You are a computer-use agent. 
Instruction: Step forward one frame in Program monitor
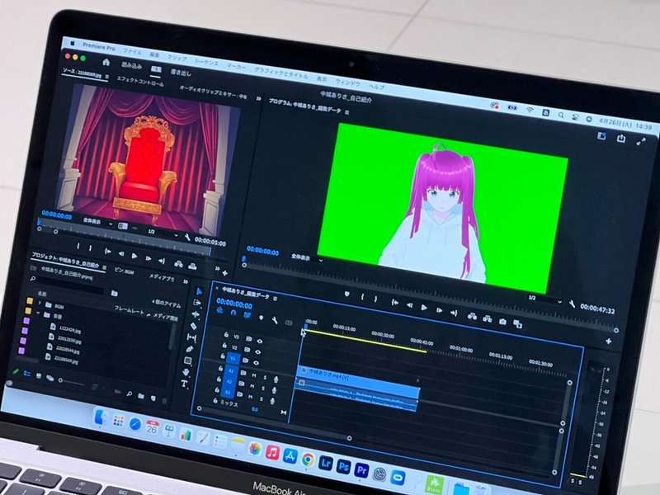click(x=440, y=310)
